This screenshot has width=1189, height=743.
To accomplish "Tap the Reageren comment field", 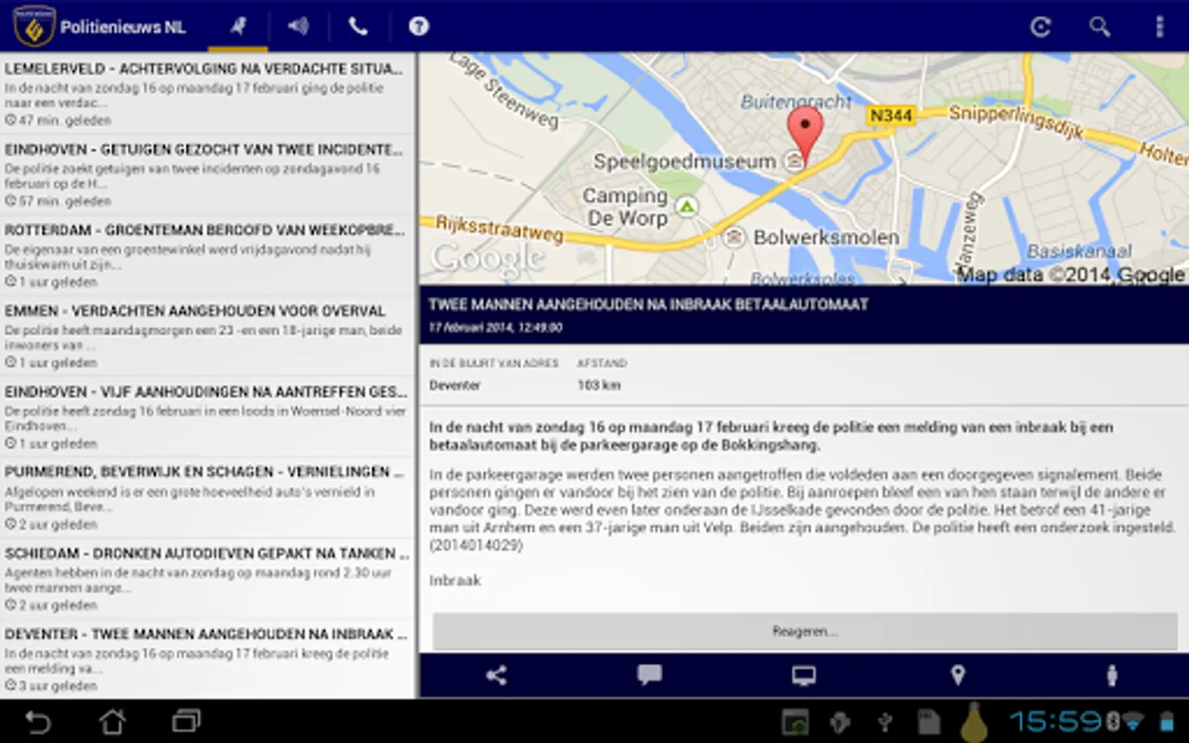I will (x=805, y=632).
